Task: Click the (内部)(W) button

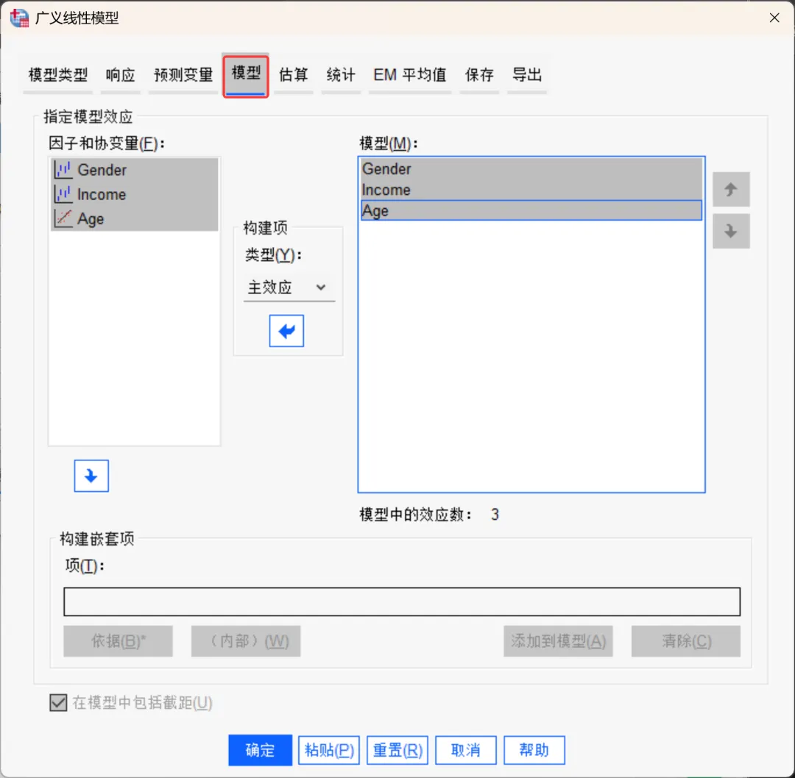Action: pyautogui.click(x=246, y=640)
